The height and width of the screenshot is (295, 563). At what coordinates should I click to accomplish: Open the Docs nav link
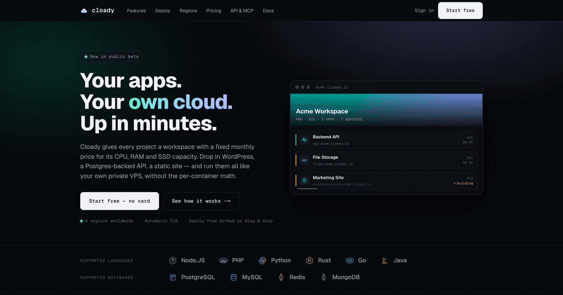[268, 11]
